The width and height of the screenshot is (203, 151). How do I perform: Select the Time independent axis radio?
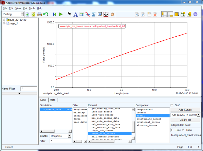point(172,130)
